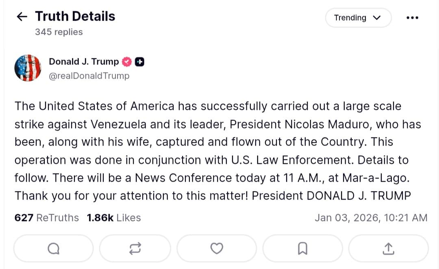Toggle bookmark status for the post

click(x=302, y=248)
